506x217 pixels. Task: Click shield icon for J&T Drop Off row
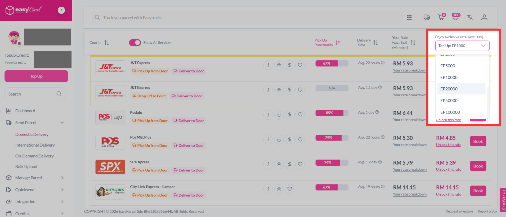[300, 90]
